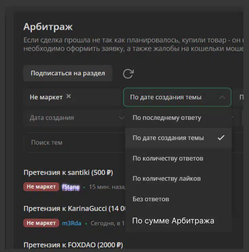This screenshot has height=252, width=249.
Task: Click the "Не маркет" badge under the santiki claim
Action: tap(41, 187)
